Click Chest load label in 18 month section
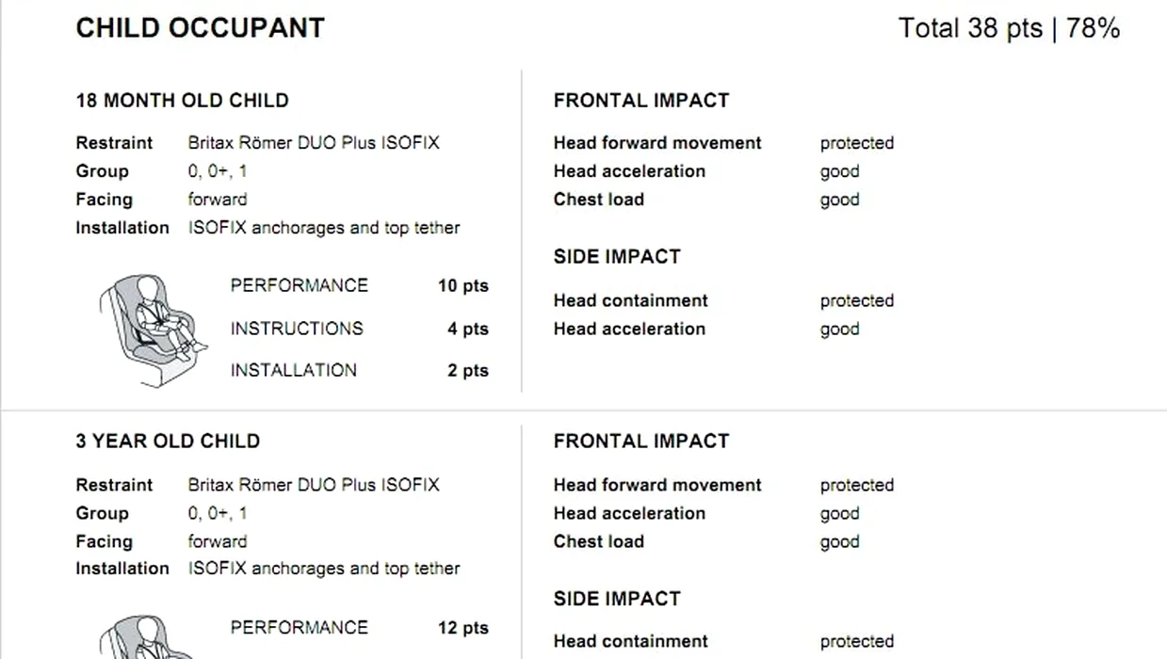 click(599, 200)
